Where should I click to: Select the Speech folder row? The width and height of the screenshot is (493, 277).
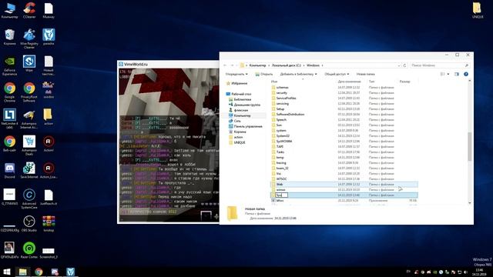pos(344,120)
